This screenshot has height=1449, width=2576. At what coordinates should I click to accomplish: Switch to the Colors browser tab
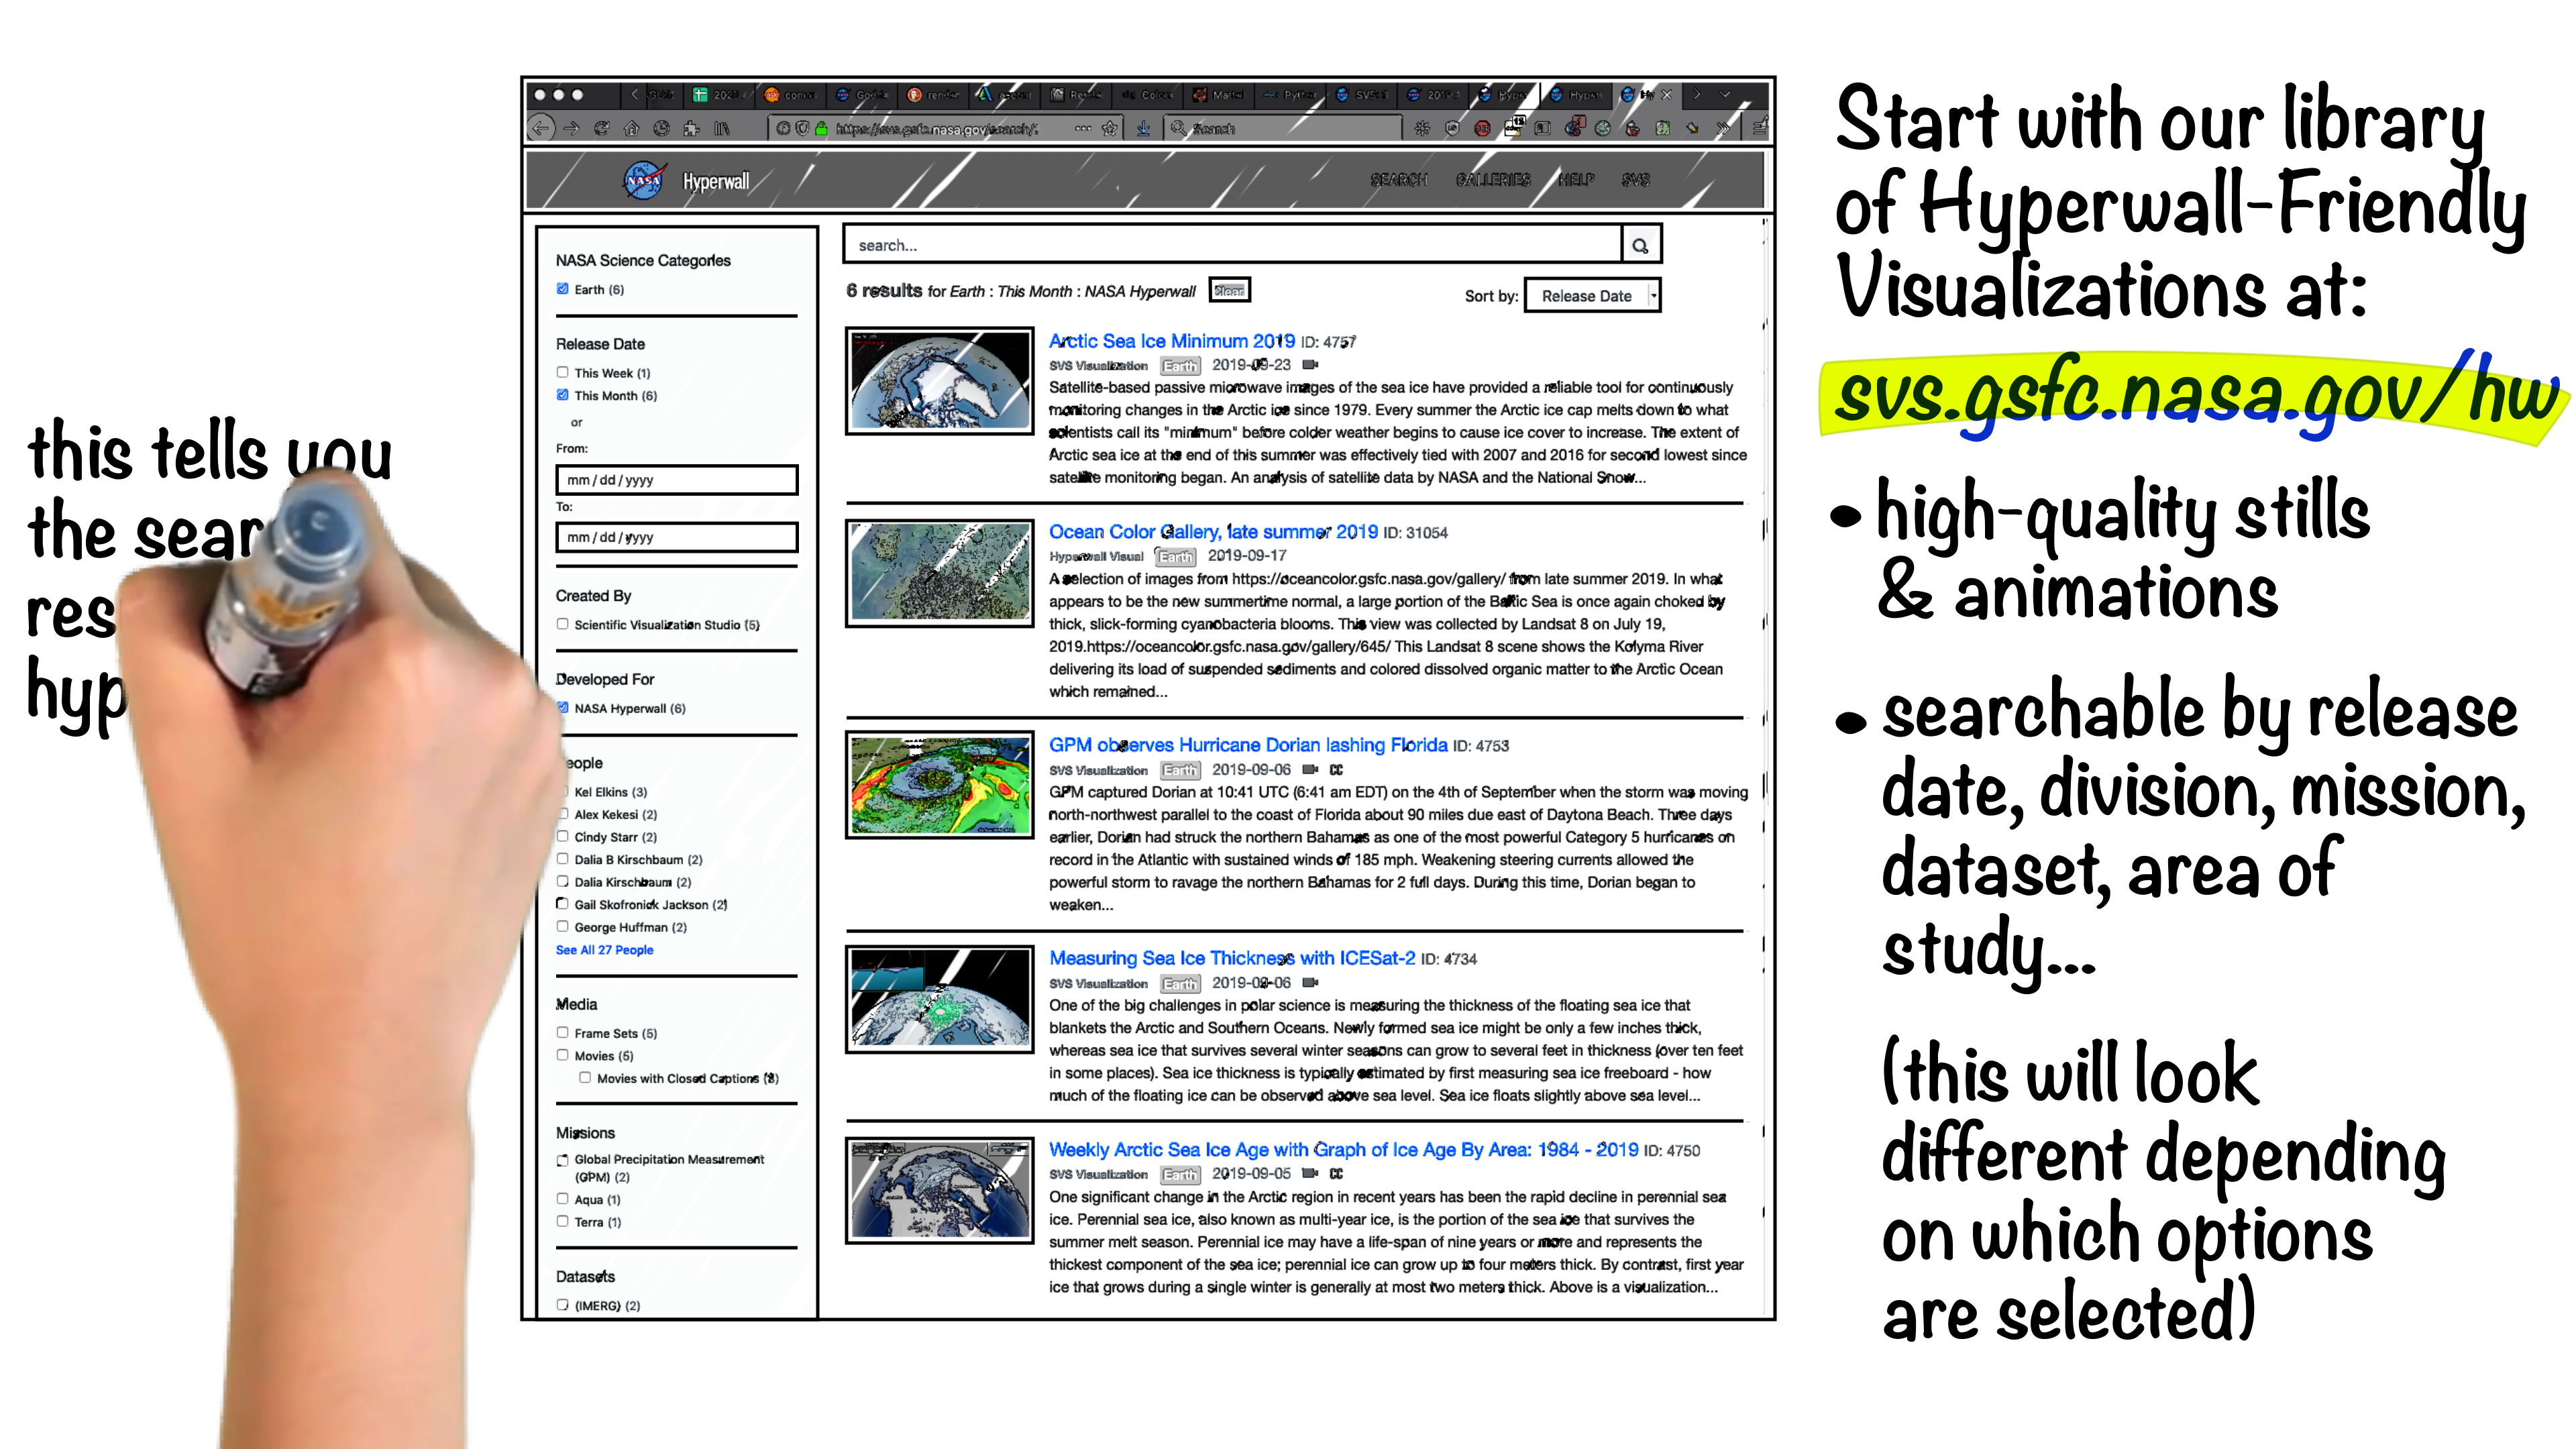(1147, 95)
